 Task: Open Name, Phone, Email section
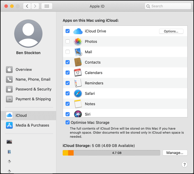(x=28, y=79)
